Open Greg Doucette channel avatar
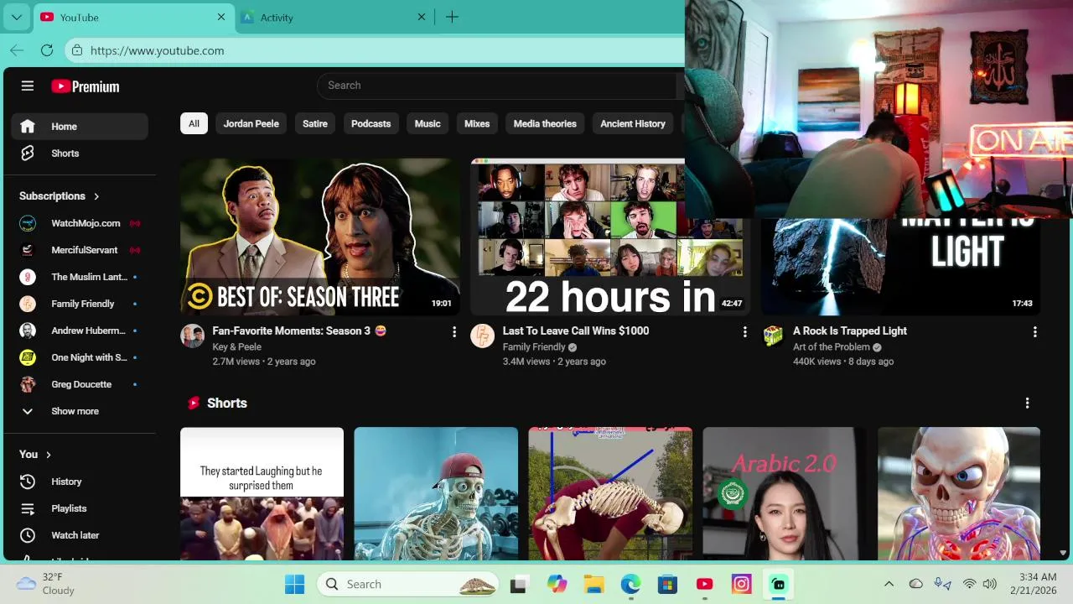 [x=28, y=384]
